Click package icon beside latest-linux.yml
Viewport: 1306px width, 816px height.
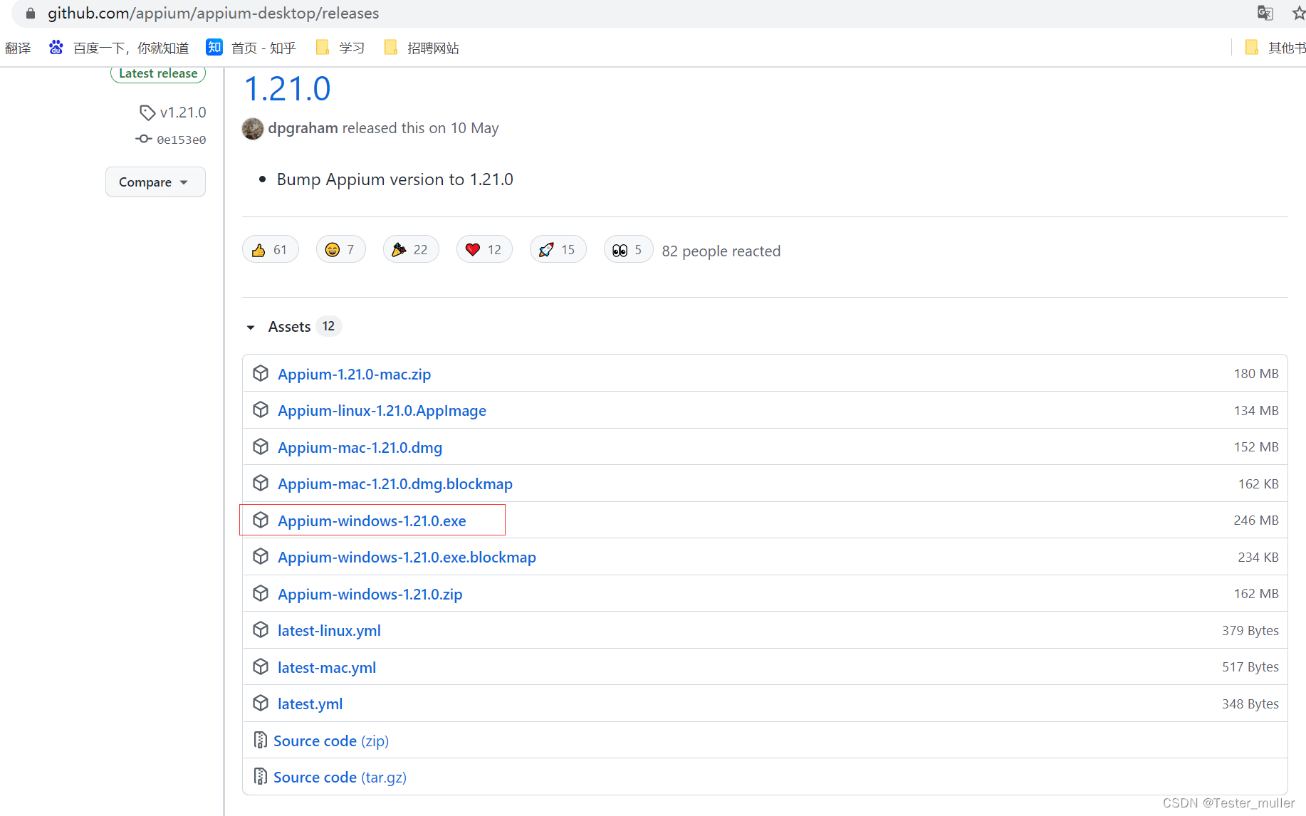coord(261,629)
